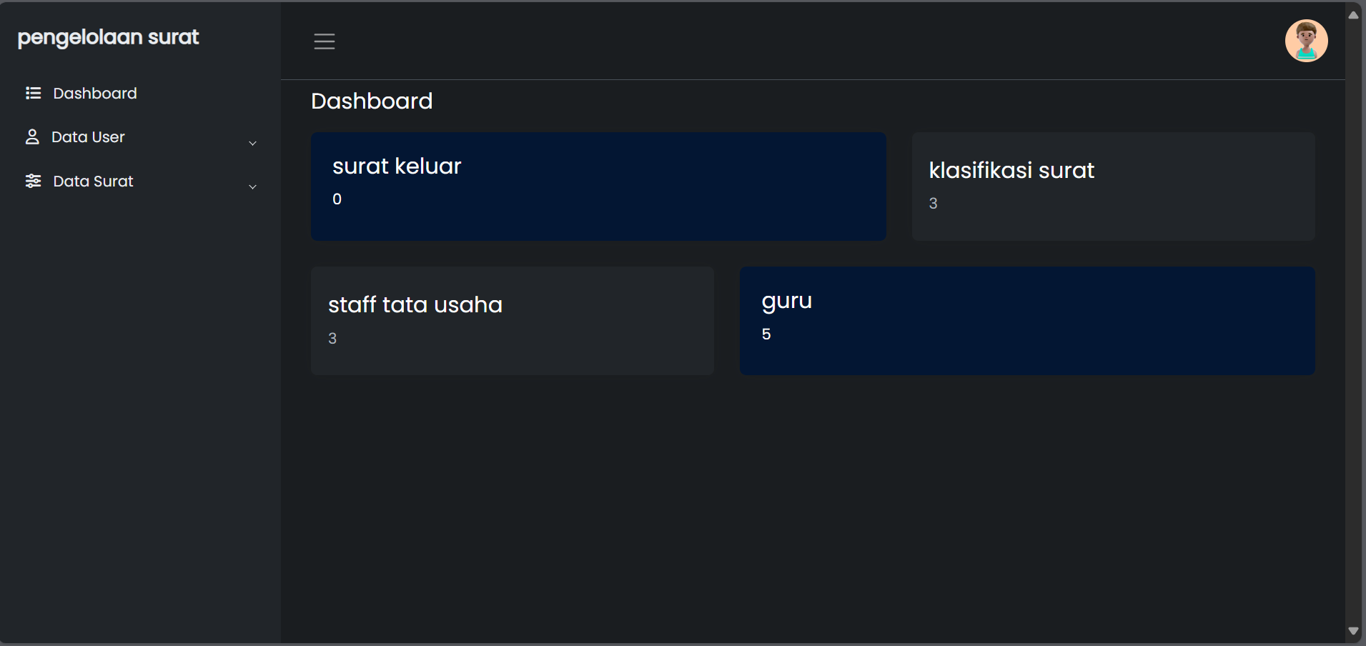Select the Dashboard sidebar menu label

pyautogui.click(x=95, y=94)
